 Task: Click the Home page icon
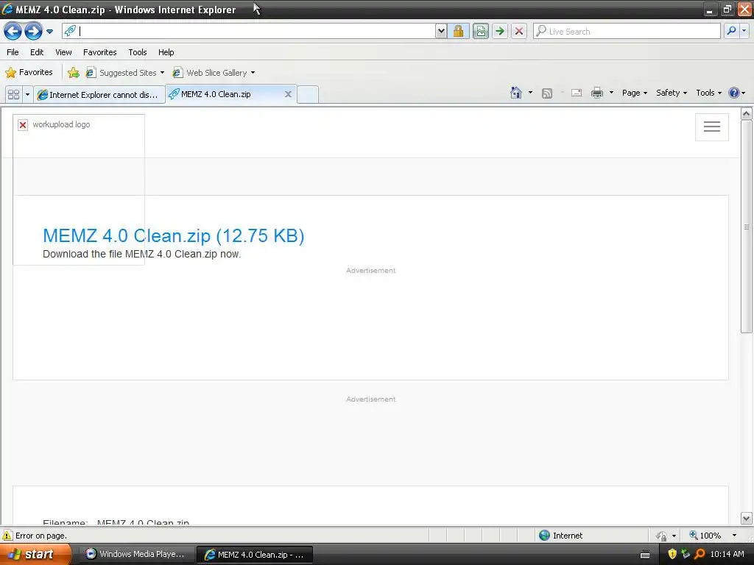pyautogui.click(x=516, y=93)
